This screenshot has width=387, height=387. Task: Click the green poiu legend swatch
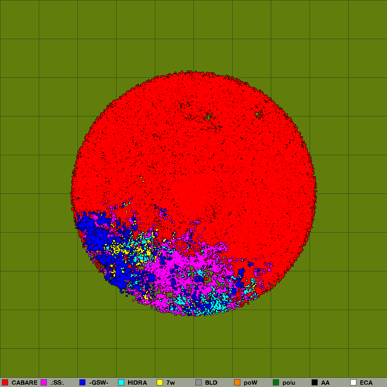pyautogui.click(x=276, y=382)
